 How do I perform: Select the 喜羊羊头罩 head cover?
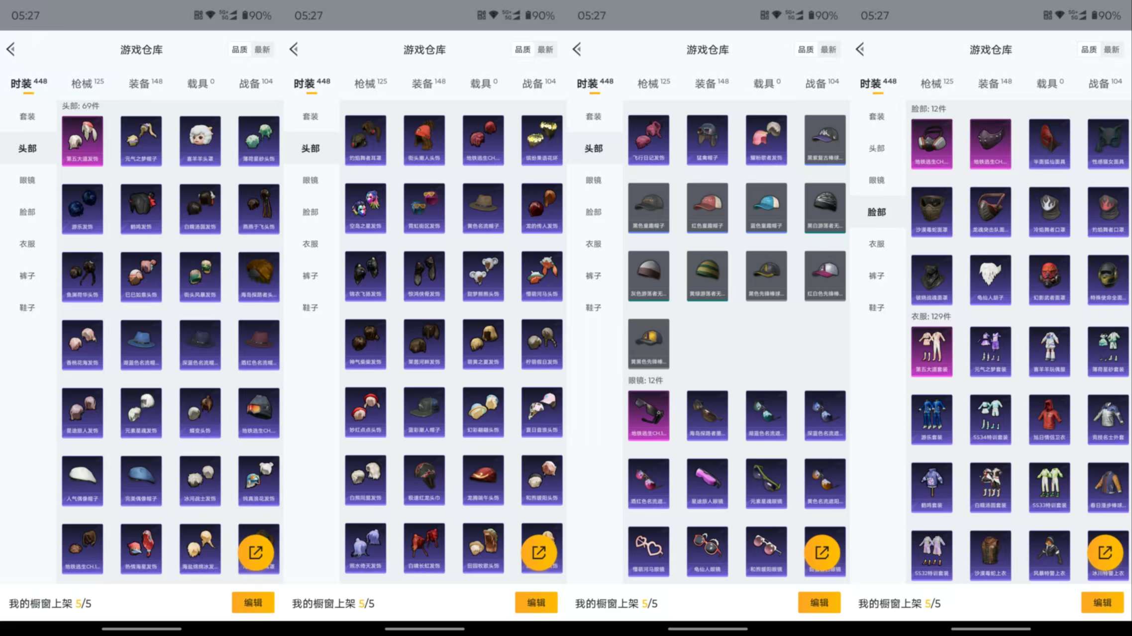click(x=199, y=141)
